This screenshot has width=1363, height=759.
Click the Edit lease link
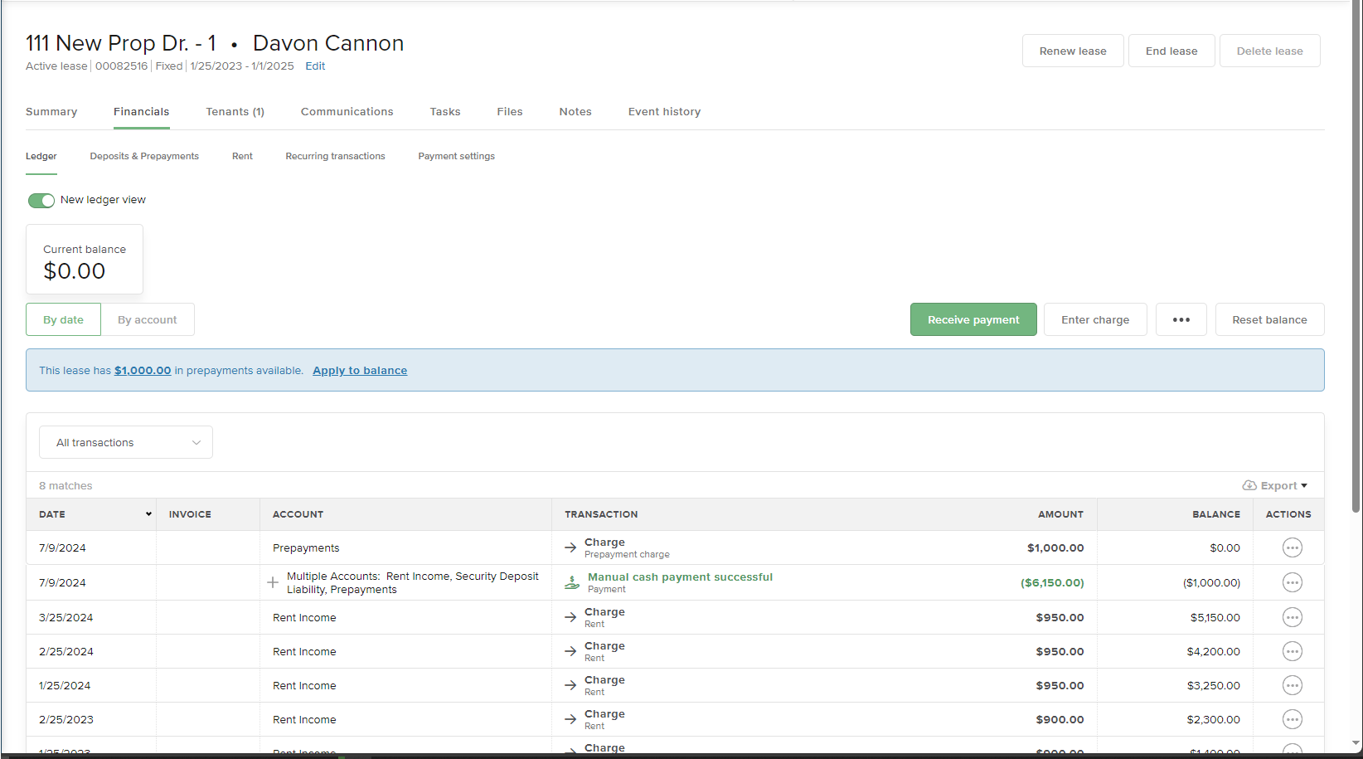point(315,66)
